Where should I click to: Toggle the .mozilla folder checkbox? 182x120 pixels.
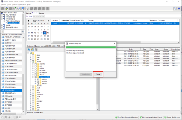pos(38,83)
